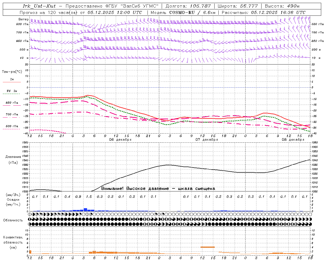Click the "07 декабря" date label
This screenshot has width=325, height=260.
(x=207, y=140)
